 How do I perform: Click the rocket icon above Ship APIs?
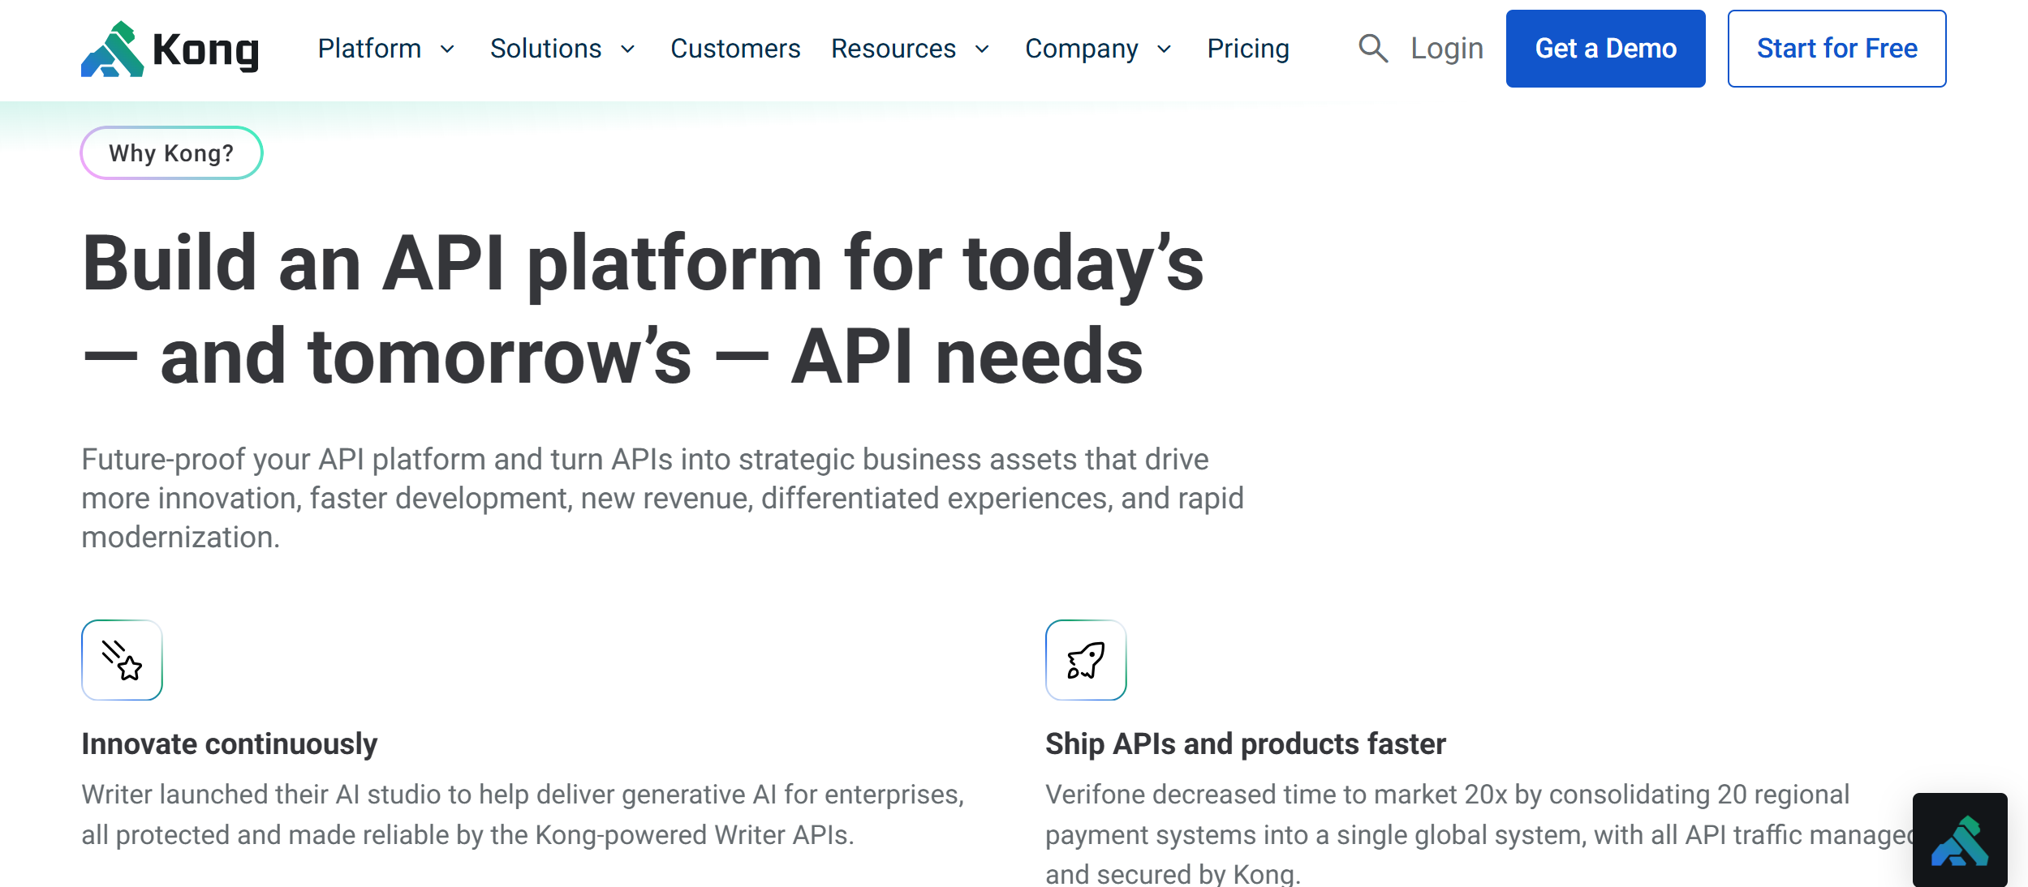click(x=1086, y=660)
